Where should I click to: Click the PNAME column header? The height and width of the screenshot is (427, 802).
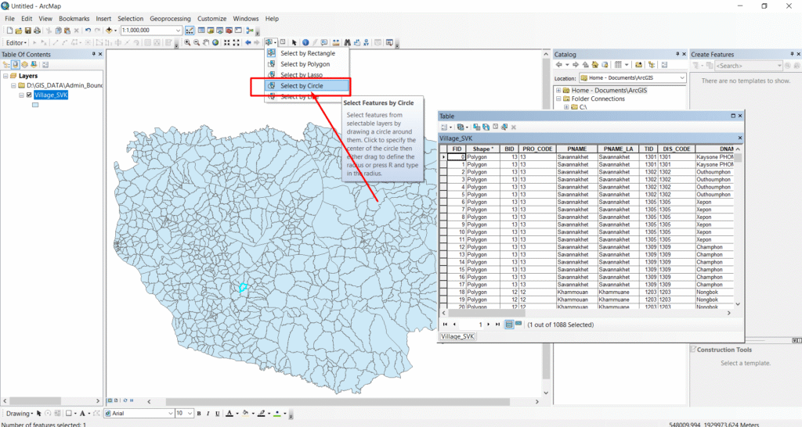[577, 149]
